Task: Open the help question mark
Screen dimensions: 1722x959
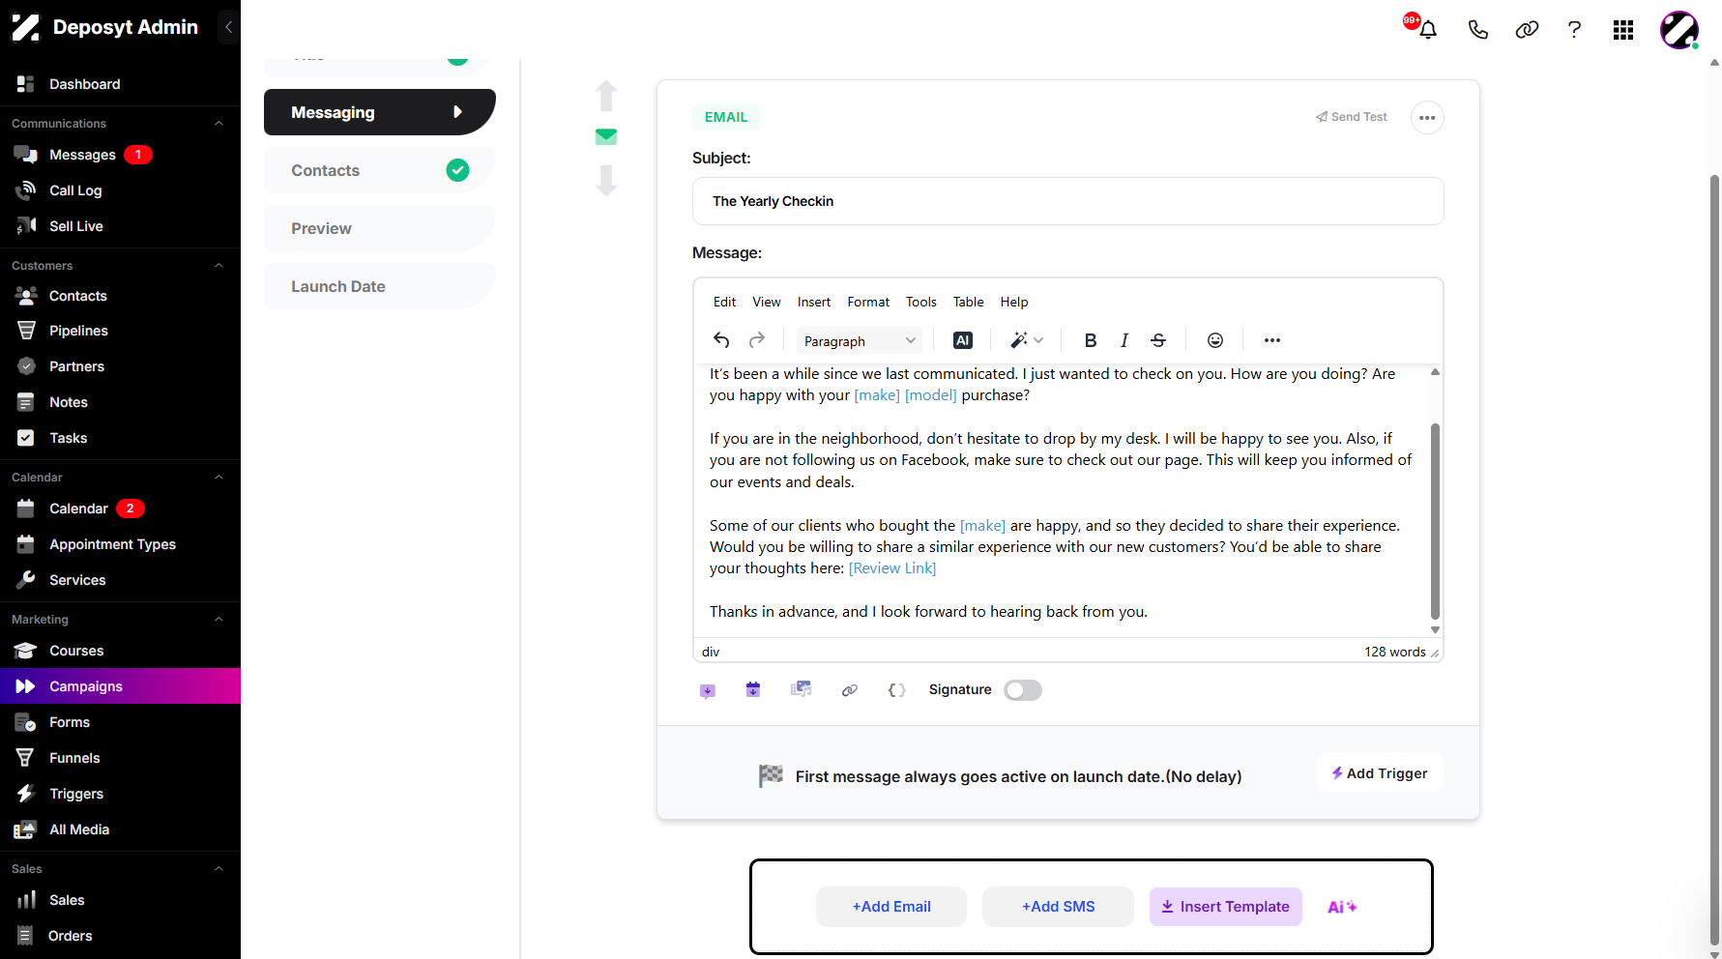Action: click(1574, 30)
